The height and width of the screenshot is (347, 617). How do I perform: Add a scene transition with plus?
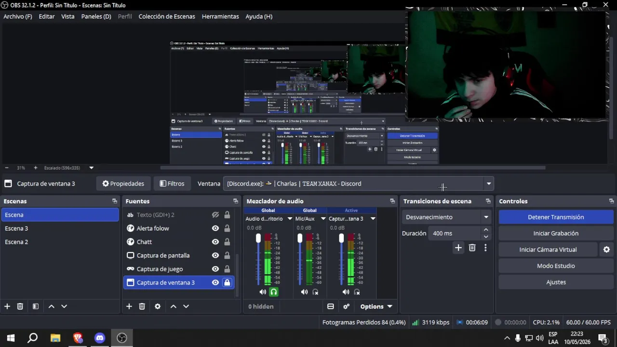(458, 248)
